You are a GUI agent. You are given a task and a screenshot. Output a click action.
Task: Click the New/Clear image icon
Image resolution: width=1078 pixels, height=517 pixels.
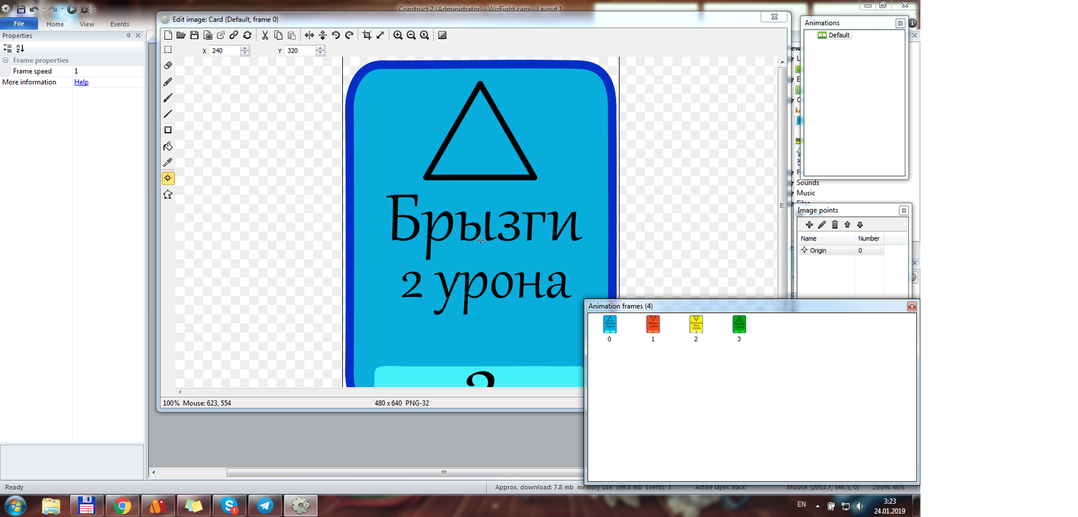tap(168, 35)
